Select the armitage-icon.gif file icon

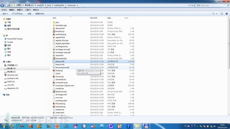coord(54,50)
